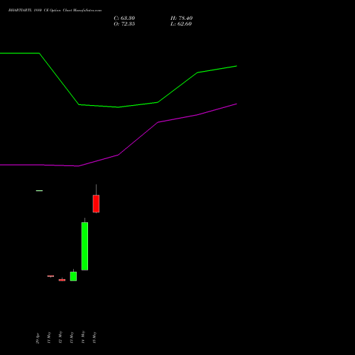The height and width of the screenshot is (355, 355).
Task: Click the 15 May date axis label
Action: (x=94, y=337)
